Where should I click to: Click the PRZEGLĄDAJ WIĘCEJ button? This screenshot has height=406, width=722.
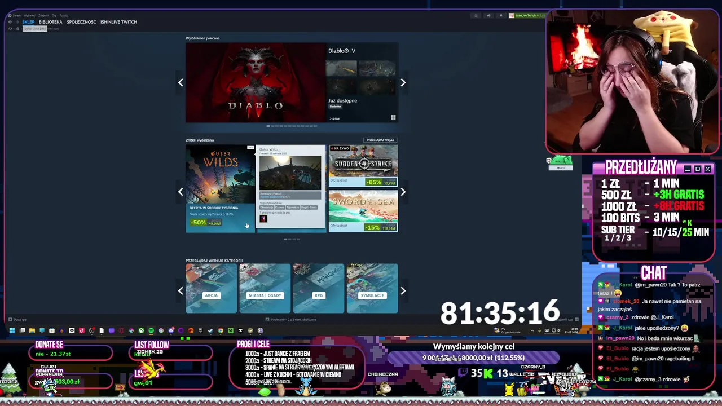pos(381,140)
